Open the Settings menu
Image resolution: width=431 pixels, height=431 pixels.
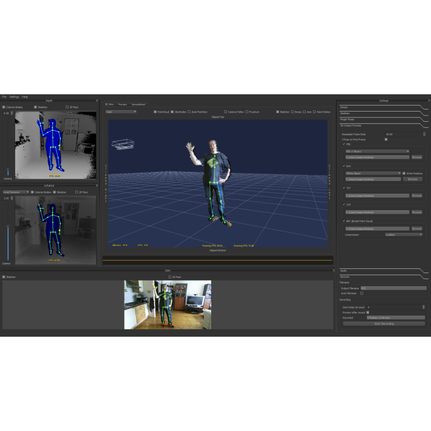click(14, 96)
